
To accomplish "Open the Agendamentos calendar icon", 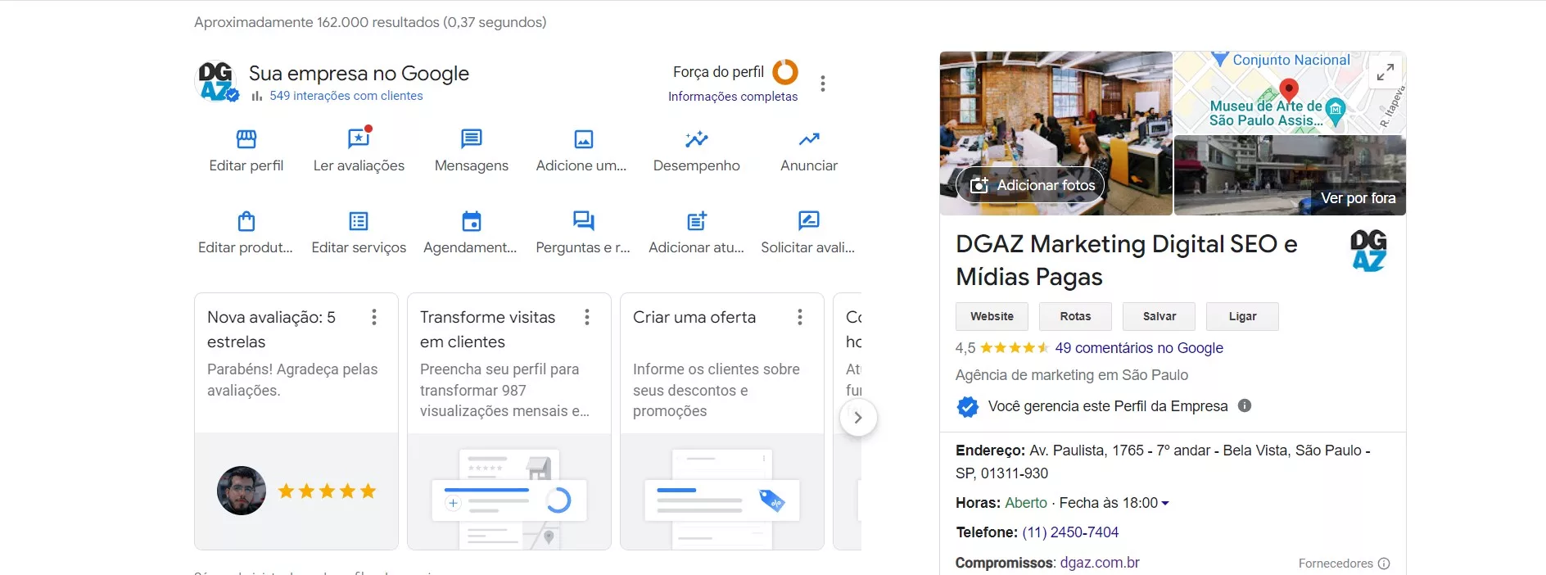I will coord(472,221).
